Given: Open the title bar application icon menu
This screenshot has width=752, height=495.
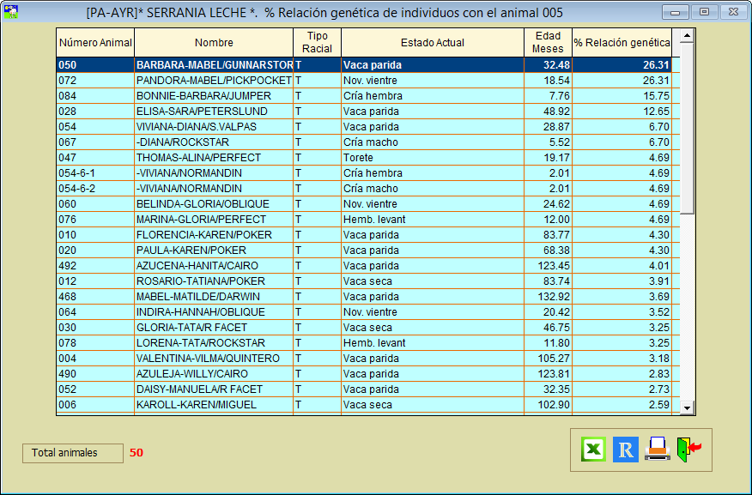Looking at the screenshot, I should point(11,12).
